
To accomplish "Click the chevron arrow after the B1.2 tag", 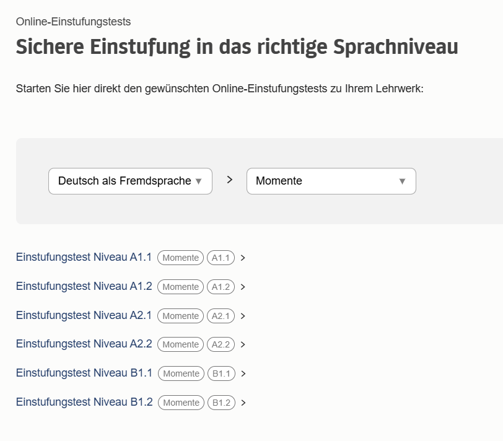I will (x=243, y=403).
